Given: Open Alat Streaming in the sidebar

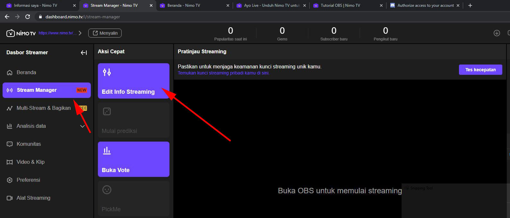Looking at the screenshot, I should [x=47, y=198].
